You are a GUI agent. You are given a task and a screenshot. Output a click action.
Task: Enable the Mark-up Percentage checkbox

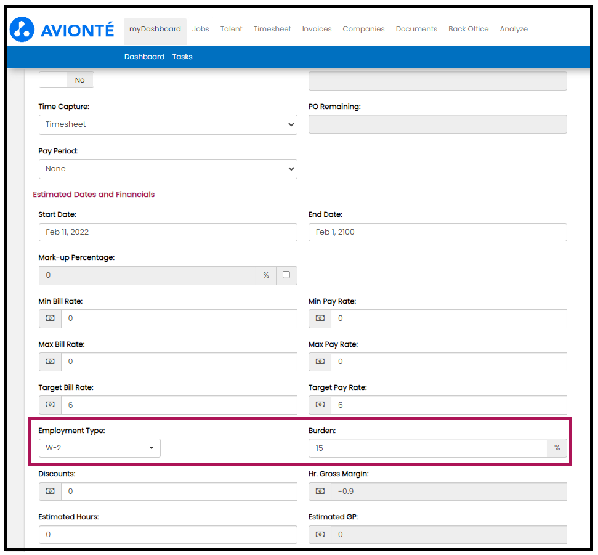pos(286,275)
